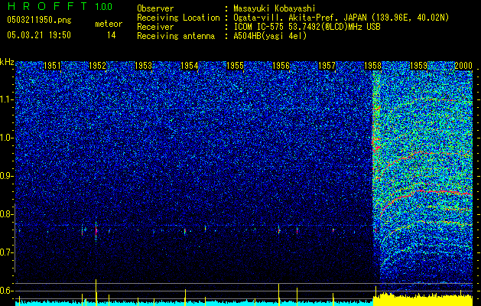Select the meteor count value 14

coord(112,35)
